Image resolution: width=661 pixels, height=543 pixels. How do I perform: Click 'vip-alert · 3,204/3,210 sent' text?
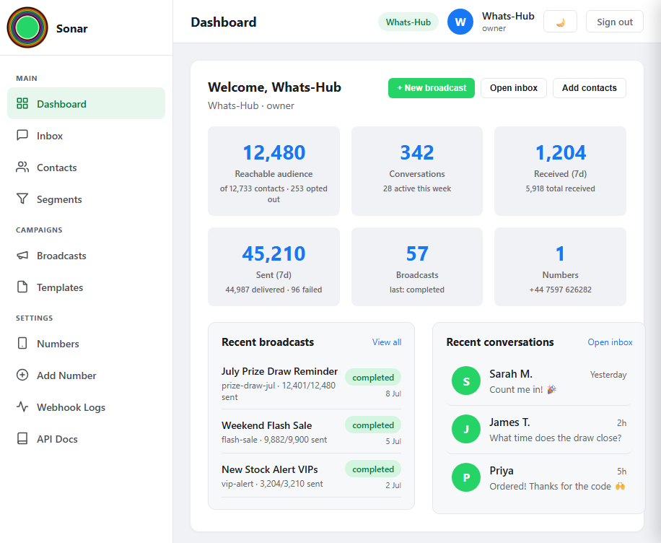(272, 484)
